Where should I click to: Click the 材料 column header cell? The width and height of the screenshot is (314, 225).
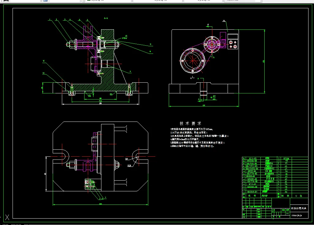tap(286, 195)
